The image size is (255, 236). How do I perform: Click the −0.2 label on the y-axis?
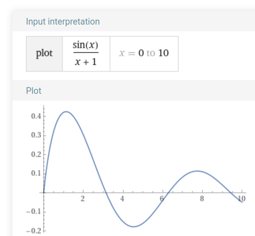pyautogui.click(x=33, y=231)
